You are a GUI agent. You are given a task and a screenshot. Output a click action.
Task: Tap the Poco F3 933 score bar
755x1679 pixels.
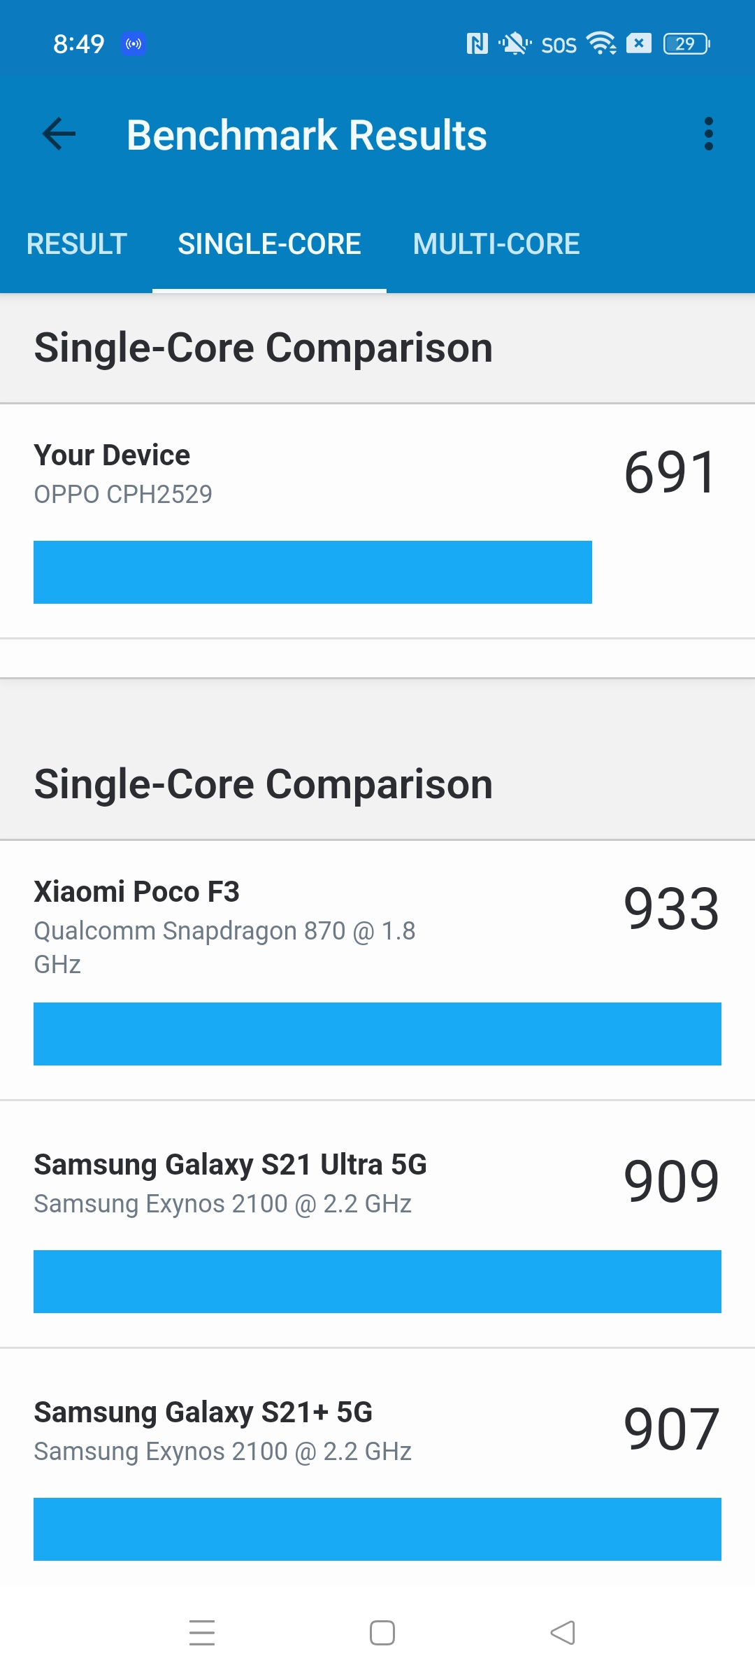(377, 1034)
